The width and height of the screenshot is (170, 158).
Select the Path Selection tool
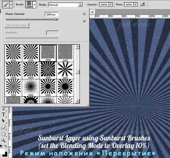click(x=3, y=121)
